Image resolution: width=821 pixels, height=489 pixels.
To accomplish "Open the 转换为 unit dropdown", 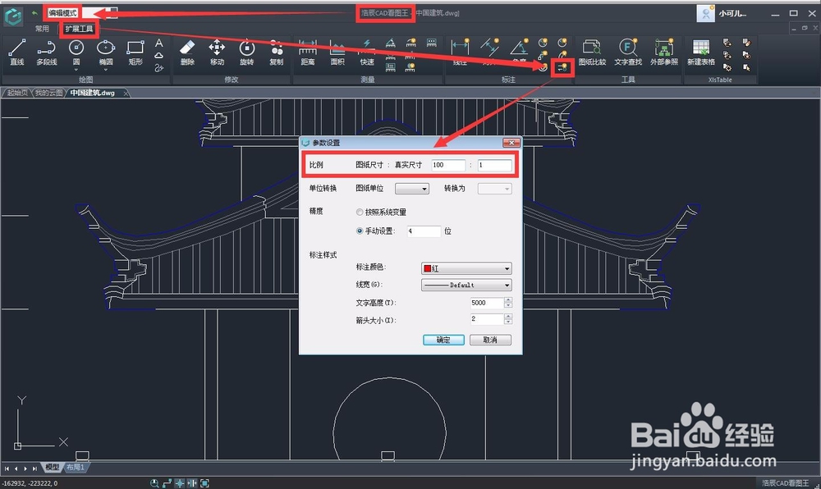I will (x=495, y=189).
